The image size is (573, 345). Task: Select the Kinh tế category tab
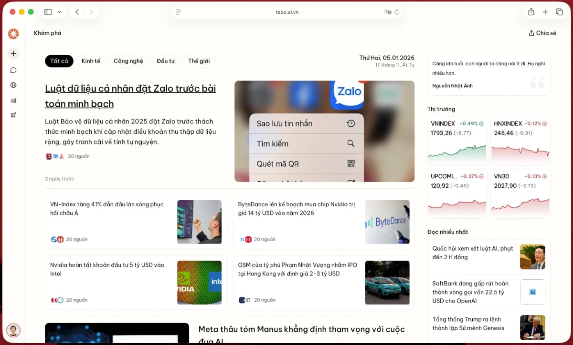(91, 61)
